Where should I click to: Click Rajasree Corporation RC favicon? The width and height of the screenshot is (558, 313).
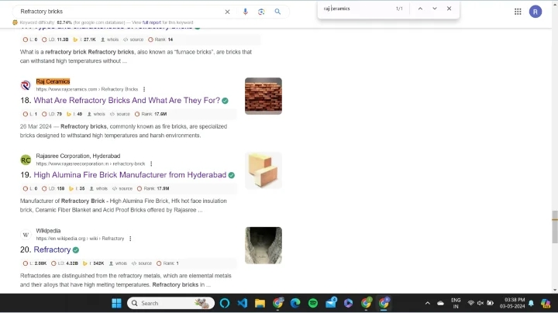(x=26, y=160)
